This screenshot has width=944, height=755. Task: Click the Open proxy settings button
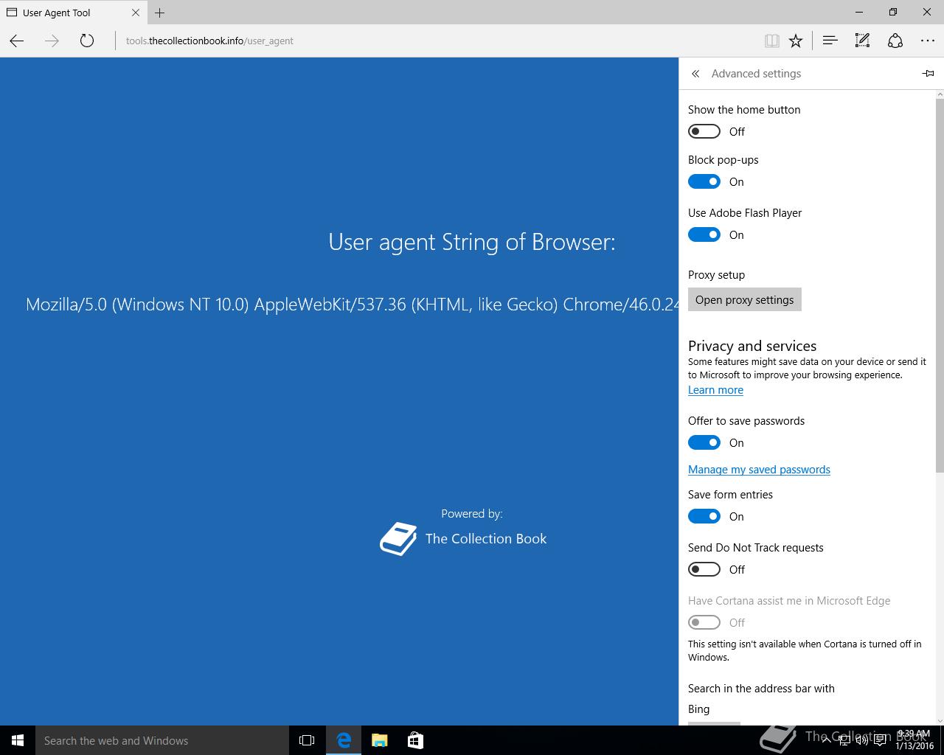pos(745,299)
